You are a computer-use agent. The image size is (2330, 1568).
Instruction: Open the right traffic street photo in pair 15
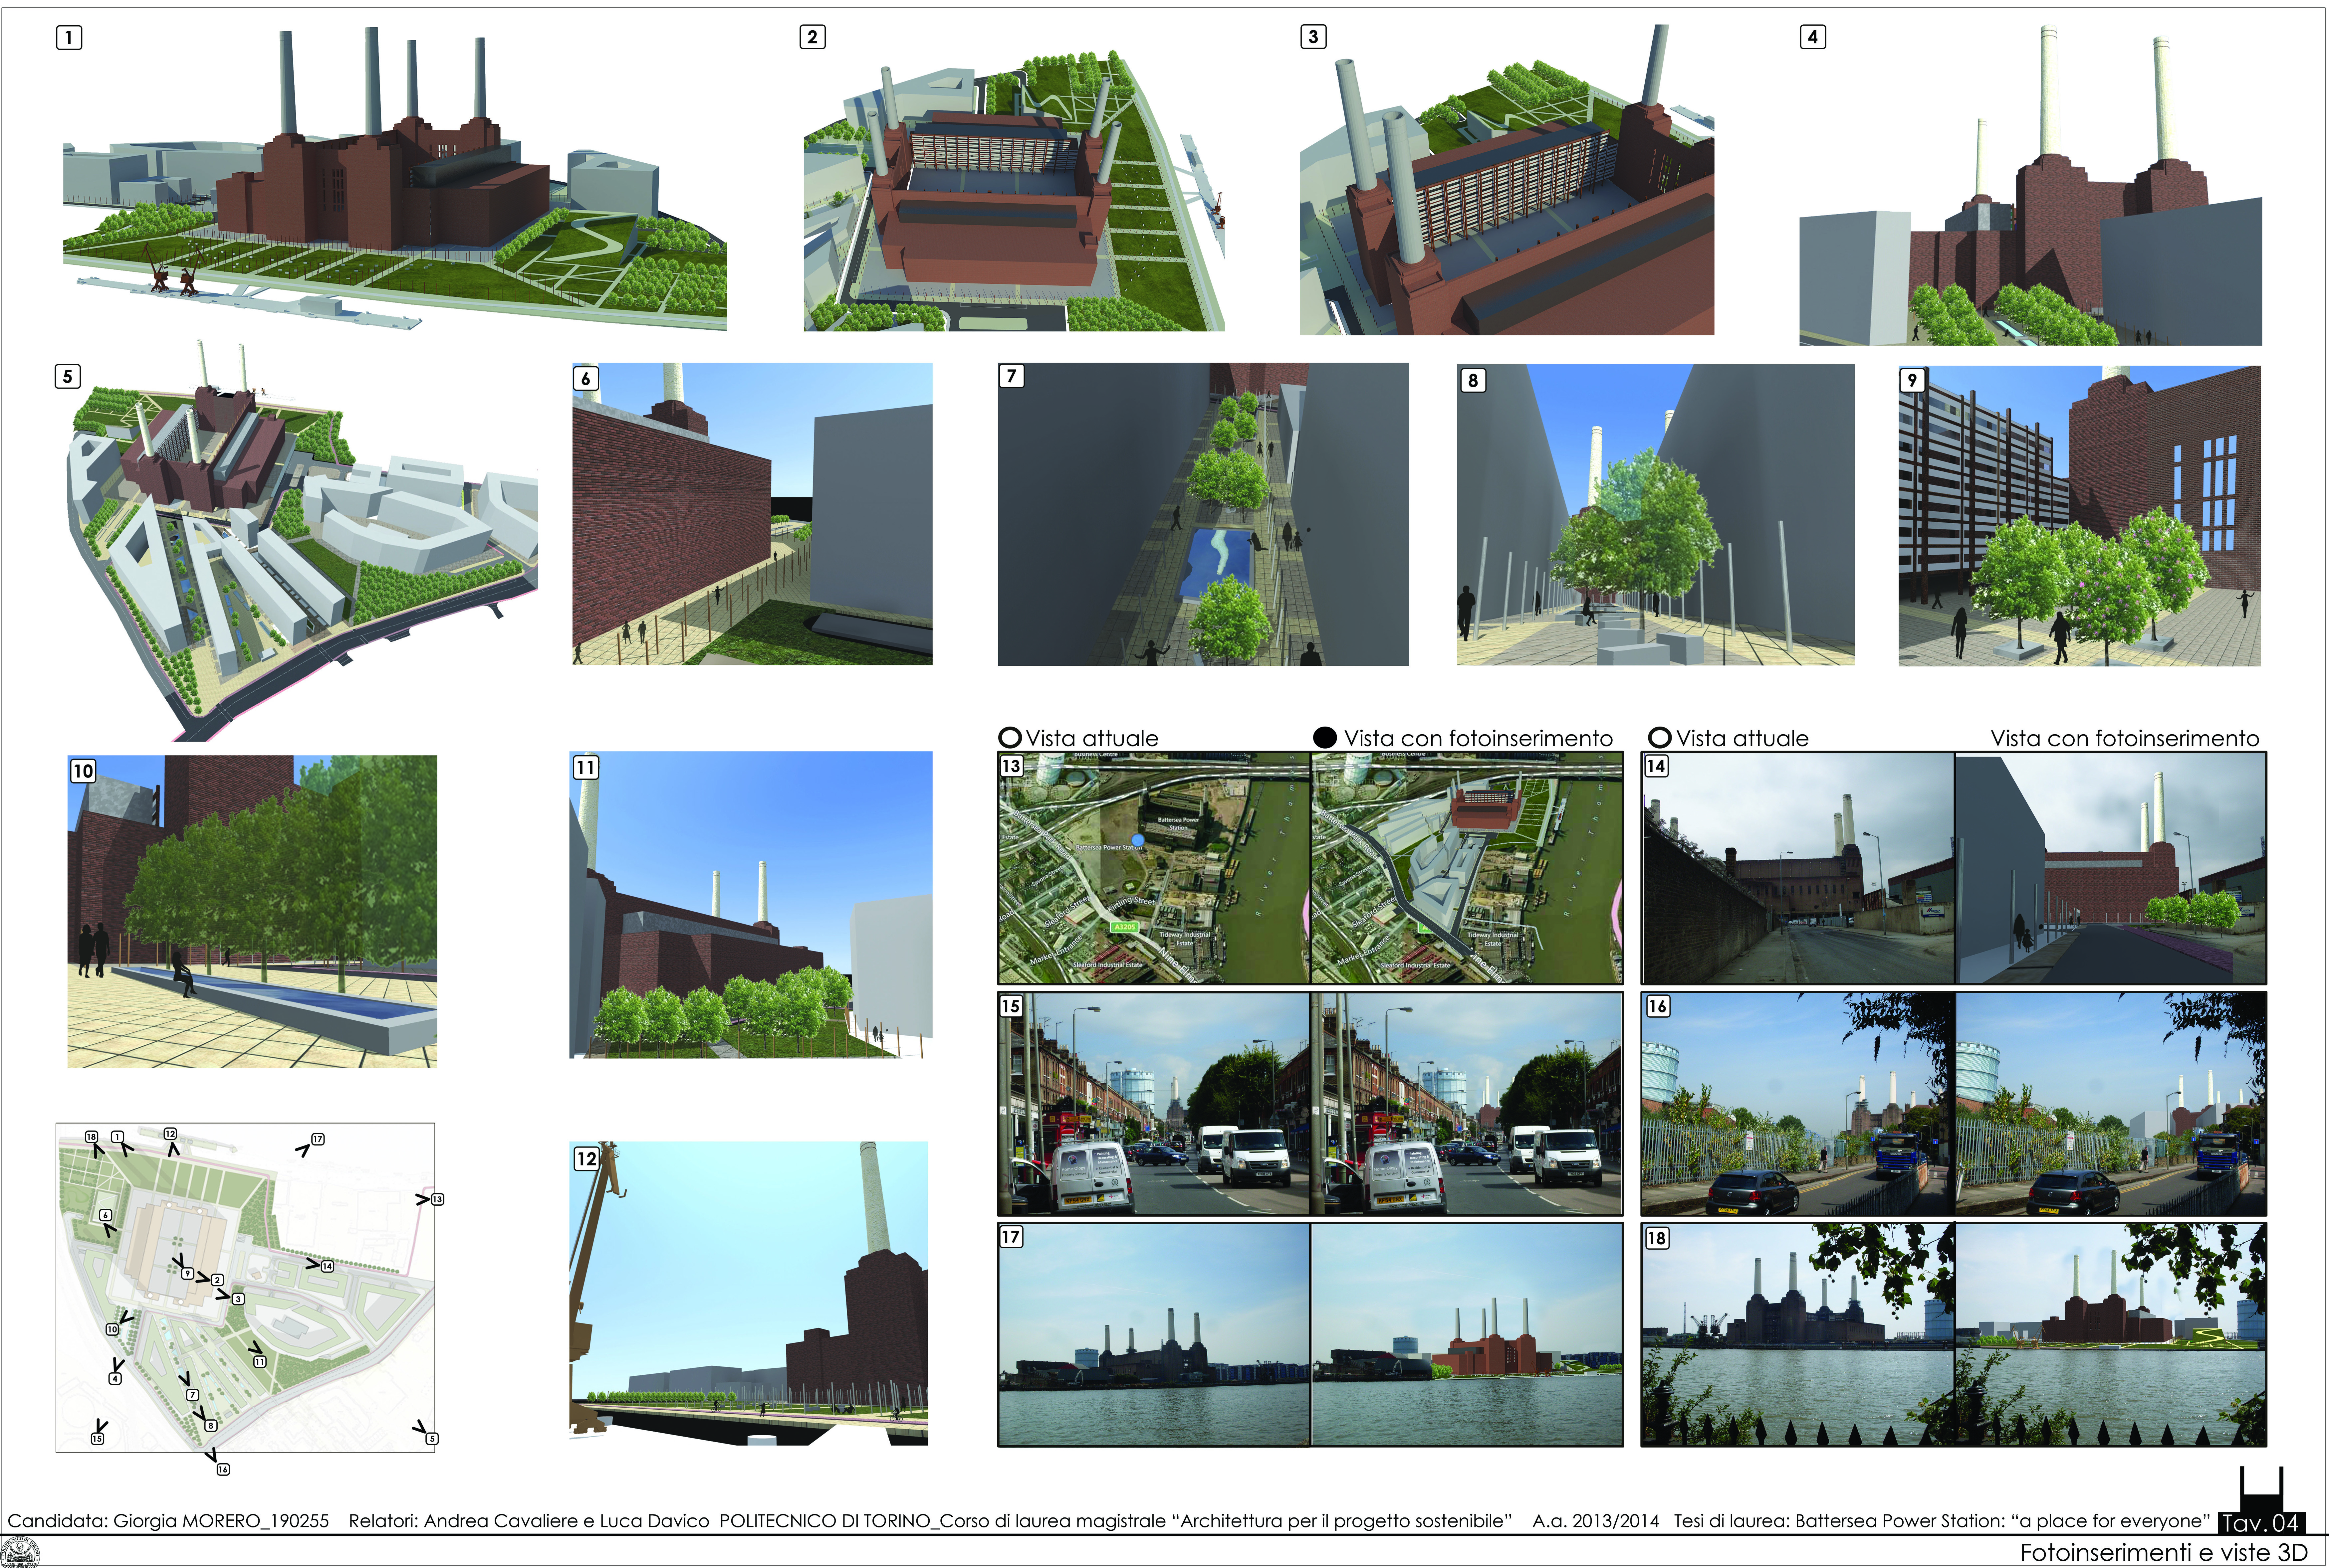point(1467,1104)
